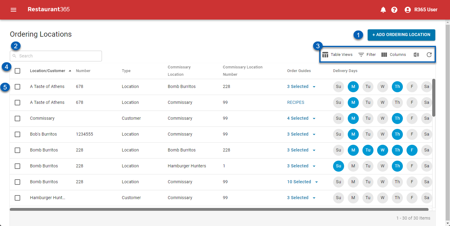
Task: Check Bomb Burritos row with commissary number 228
Action: [x=17, y=150]
